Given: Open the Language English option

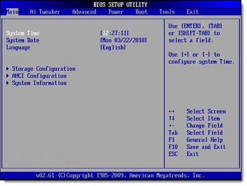Looking at the screenshot, I should pos(113,47).
